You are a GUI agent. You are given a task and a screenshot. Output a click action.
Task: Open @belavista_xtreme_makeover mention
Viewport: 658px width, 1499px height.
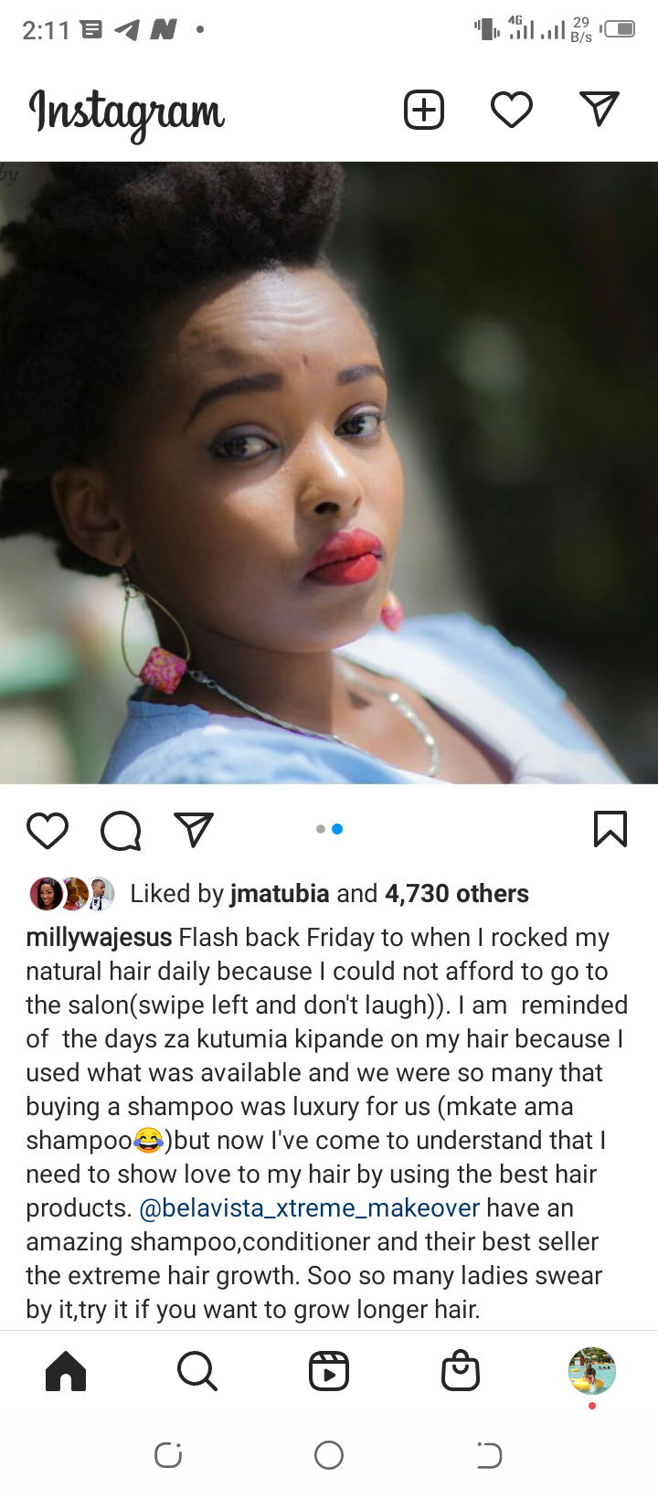tap(309, 1208)
